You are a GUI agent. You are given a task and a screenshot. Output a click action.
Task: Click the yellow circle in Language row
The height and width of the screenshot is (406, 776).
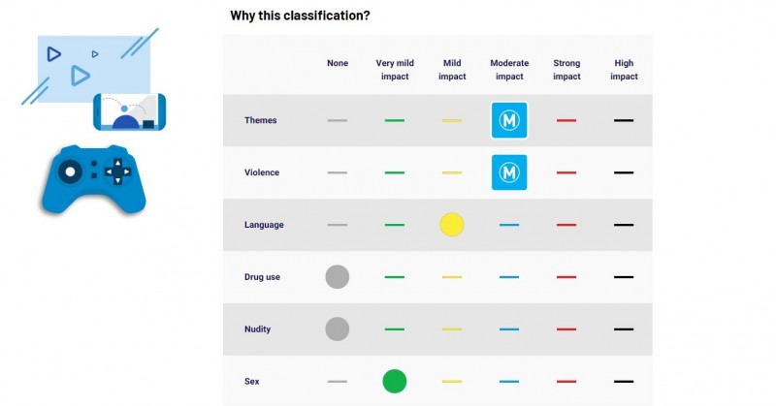pyautogui.click(x=452, y=225)
